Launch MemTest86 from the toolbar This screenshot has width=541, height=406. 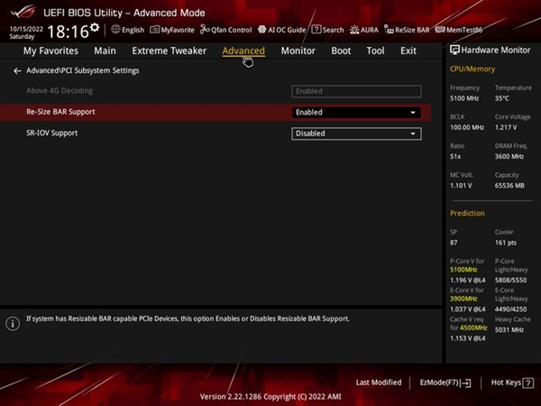[461, 30]
